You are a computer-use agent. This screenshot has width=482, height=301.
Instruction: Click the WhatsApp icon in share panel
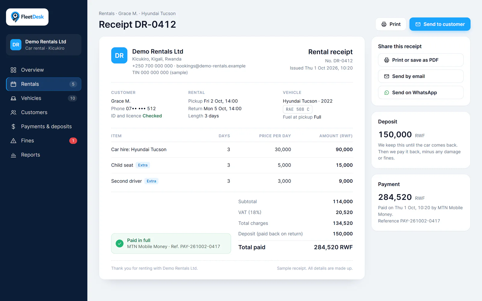coord(387,92)
